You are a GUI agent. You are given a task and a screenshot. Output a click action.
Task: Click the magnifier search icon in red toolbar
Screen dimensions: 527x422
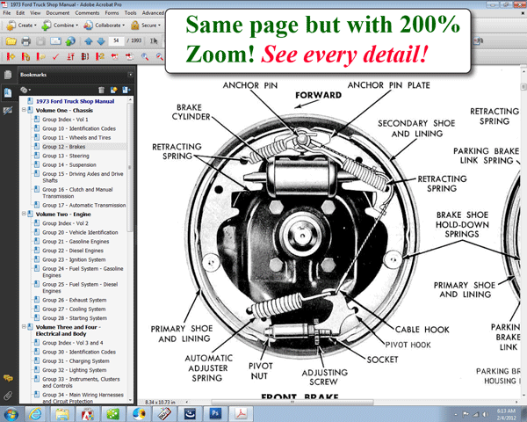(x=145, y=56)
